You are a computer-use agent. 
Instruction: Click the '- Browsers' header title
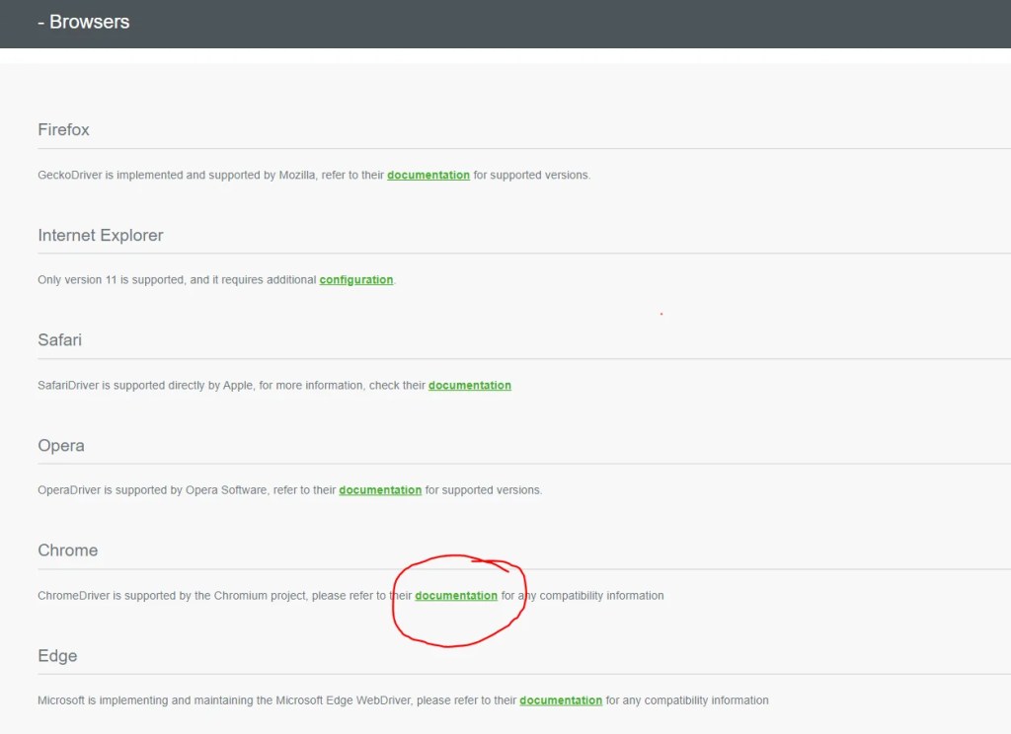84,22
